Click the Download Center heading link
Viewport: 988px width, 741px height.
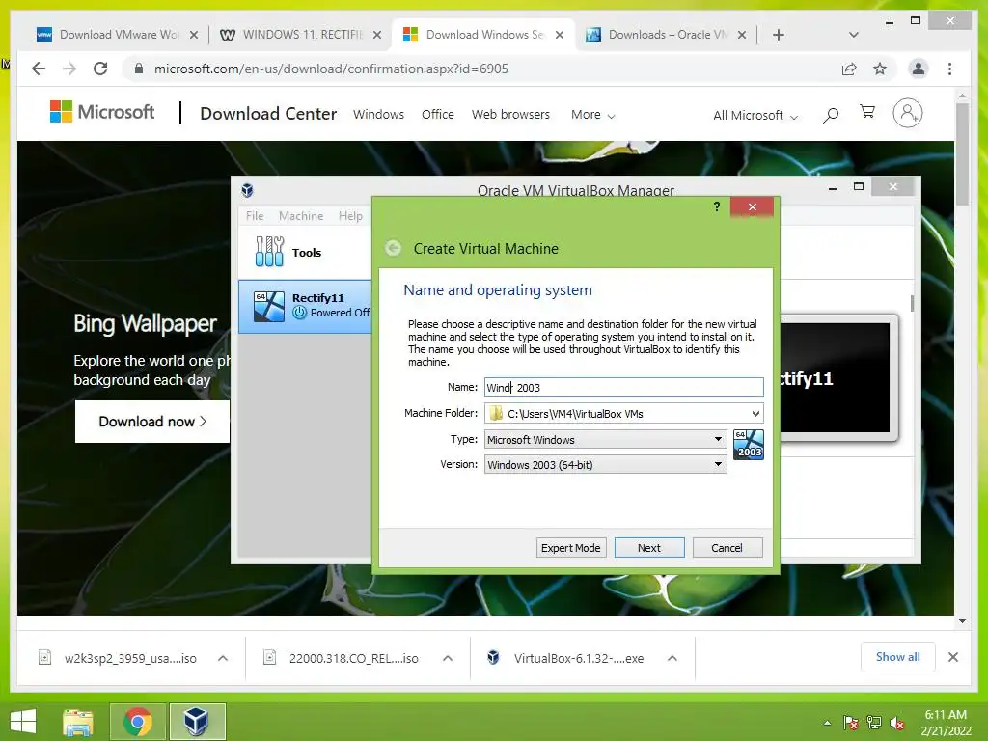pos(268,114)
